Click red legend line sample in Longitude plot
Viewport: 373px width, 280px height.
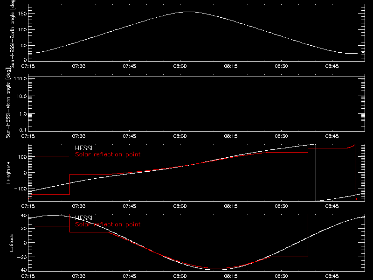(52, 156)
